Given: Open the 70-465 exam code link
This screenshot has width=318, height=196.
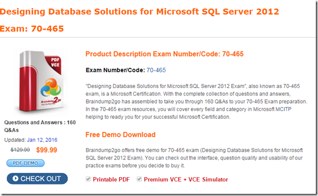Looking at the screenshot, I should click(x=156, y=70).
